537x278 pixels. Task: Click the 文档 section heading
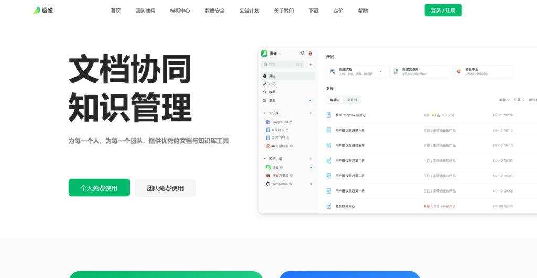[329, 88]
